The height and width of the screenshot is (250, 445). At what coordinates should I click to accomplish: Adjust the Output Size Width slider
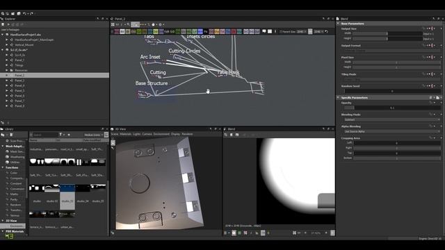pos(387,33)
